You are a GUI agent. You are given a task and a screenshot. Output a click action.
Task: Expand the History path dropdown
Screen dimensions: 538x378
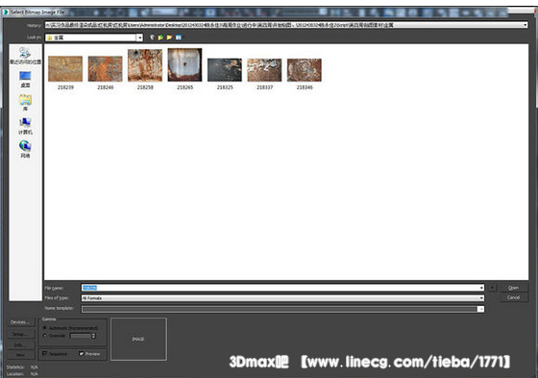pyautogui.click(x=525, y=25)
